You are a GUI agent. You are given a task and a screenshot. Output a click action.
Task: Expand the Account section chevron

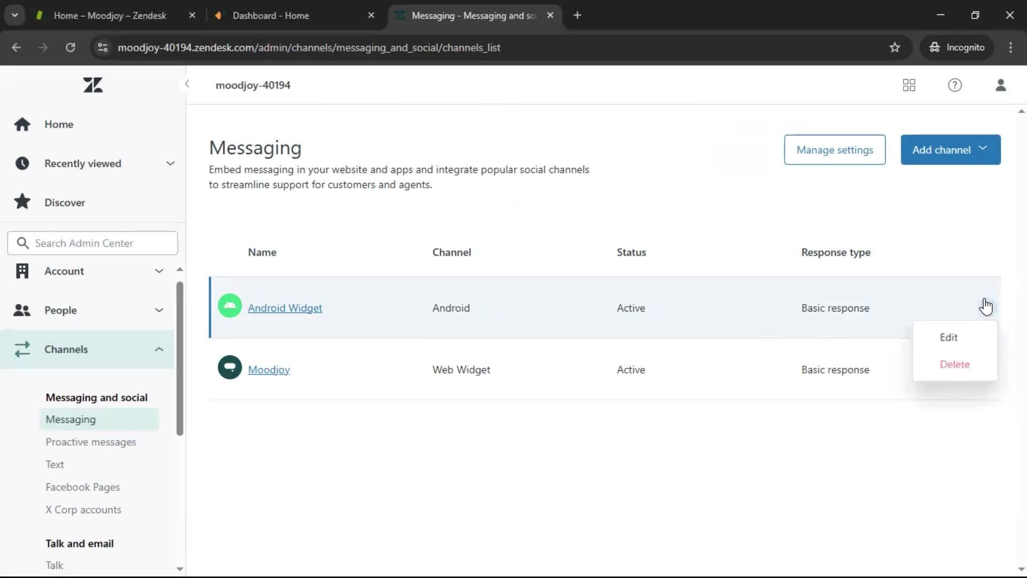pos(159,271)
